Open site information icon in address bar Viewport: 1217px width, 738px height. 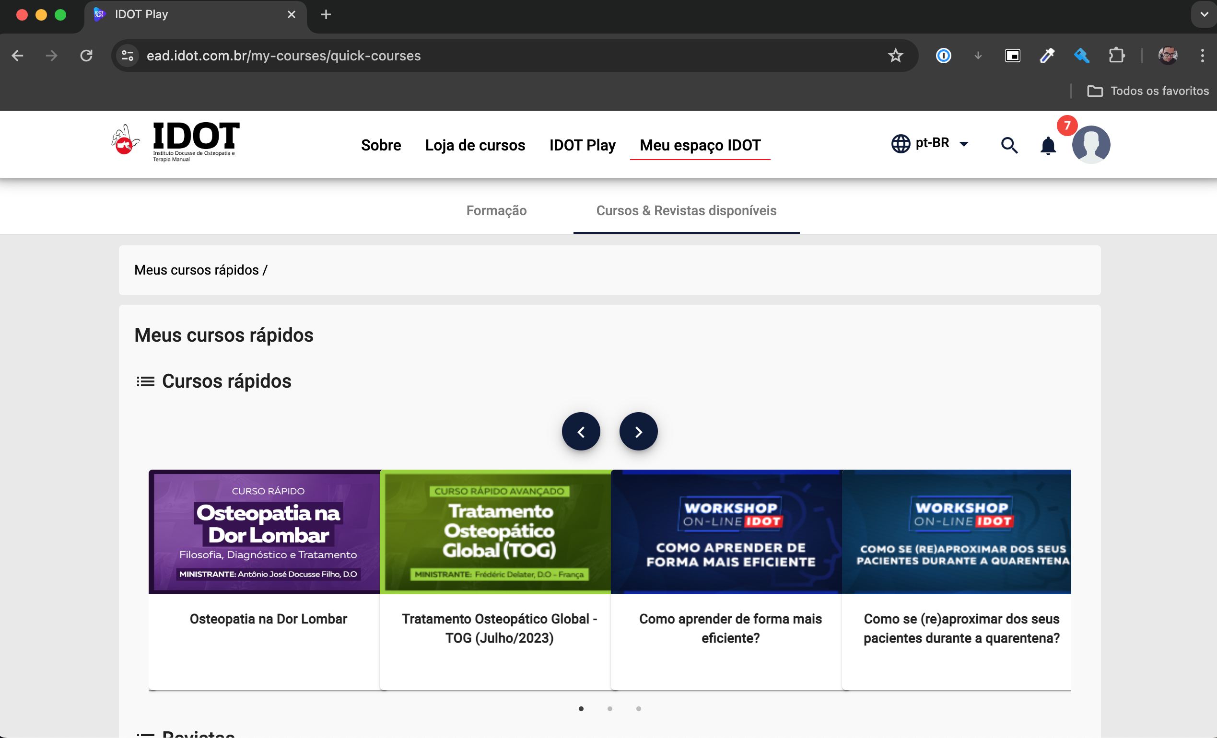[x=128, y=56]
